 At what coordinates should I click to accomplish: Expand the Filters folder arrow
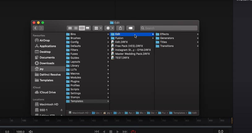[x=108, y=50]
